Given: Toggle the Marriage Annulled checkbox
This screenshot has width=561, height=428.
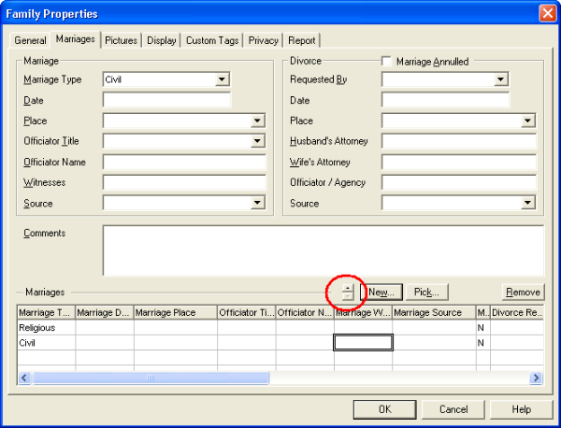Looking at the screenshot, I should click(x=387, y=62).
